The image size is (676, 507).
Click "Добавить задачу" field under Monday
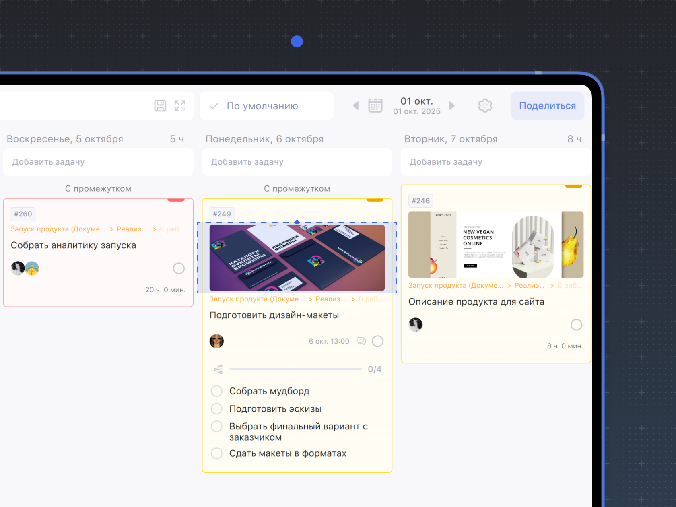(297, 162)
